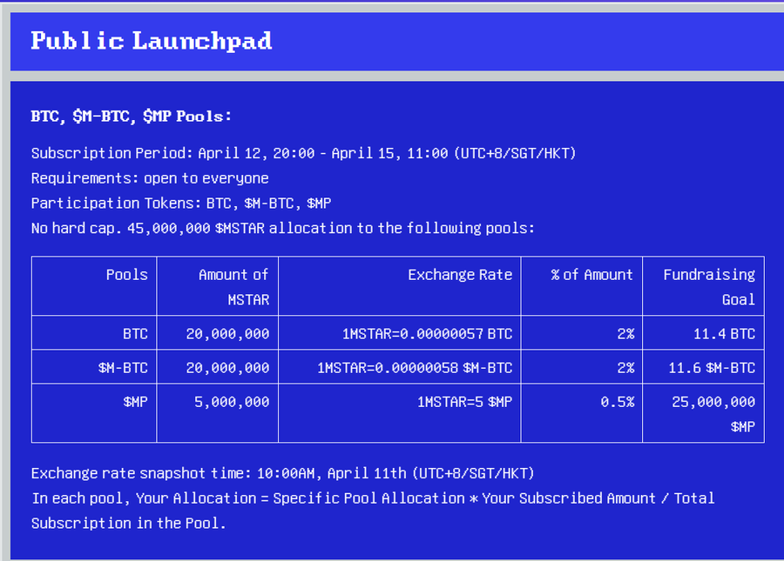Click the Participation Tokens line
This screenshot has width=784, height=561.
pyautogui.click(x=181, y=204)
